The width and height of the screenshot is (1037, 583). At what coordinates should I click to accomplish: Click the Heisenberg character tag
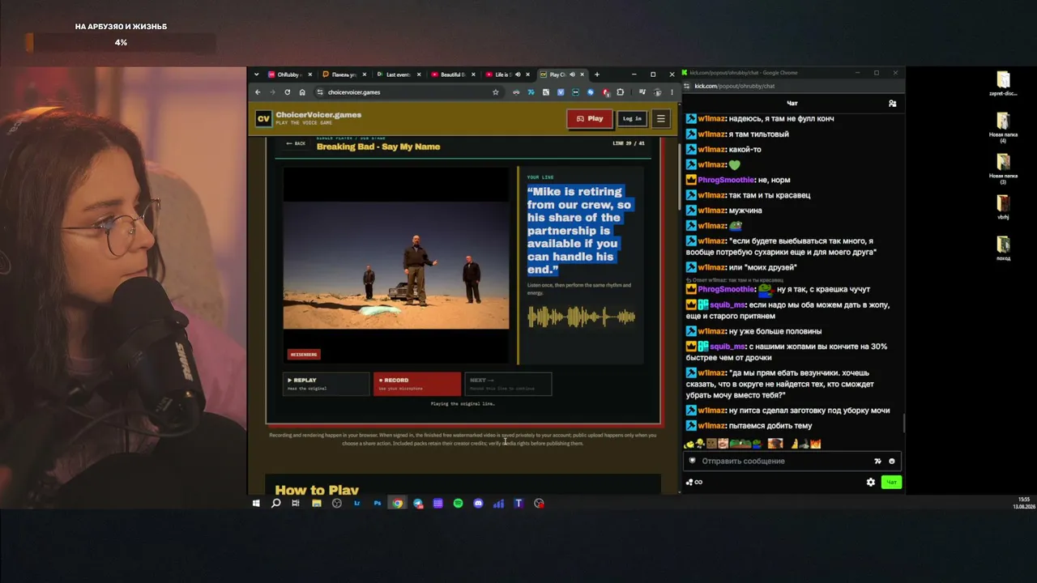(x=304, y=354)
